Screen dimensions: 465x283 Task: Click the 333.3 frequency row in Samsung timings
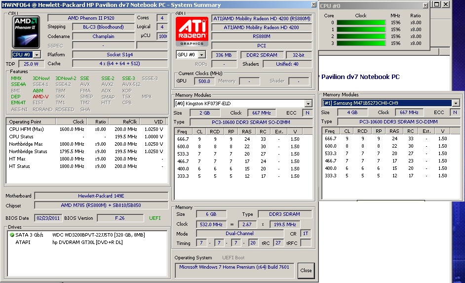pyautogui.click(x=391, y=176)
